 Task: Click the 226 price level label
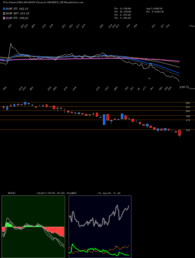click(x=188, y=103)
